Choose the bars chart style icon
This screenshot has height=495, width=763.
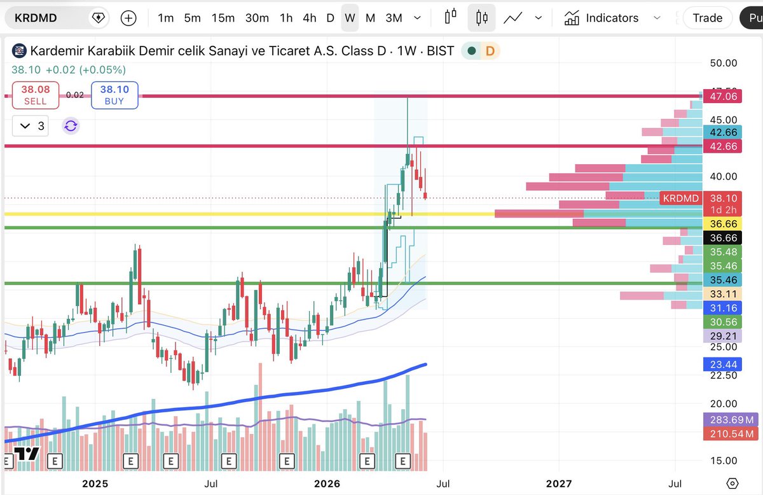coord(451,17)
